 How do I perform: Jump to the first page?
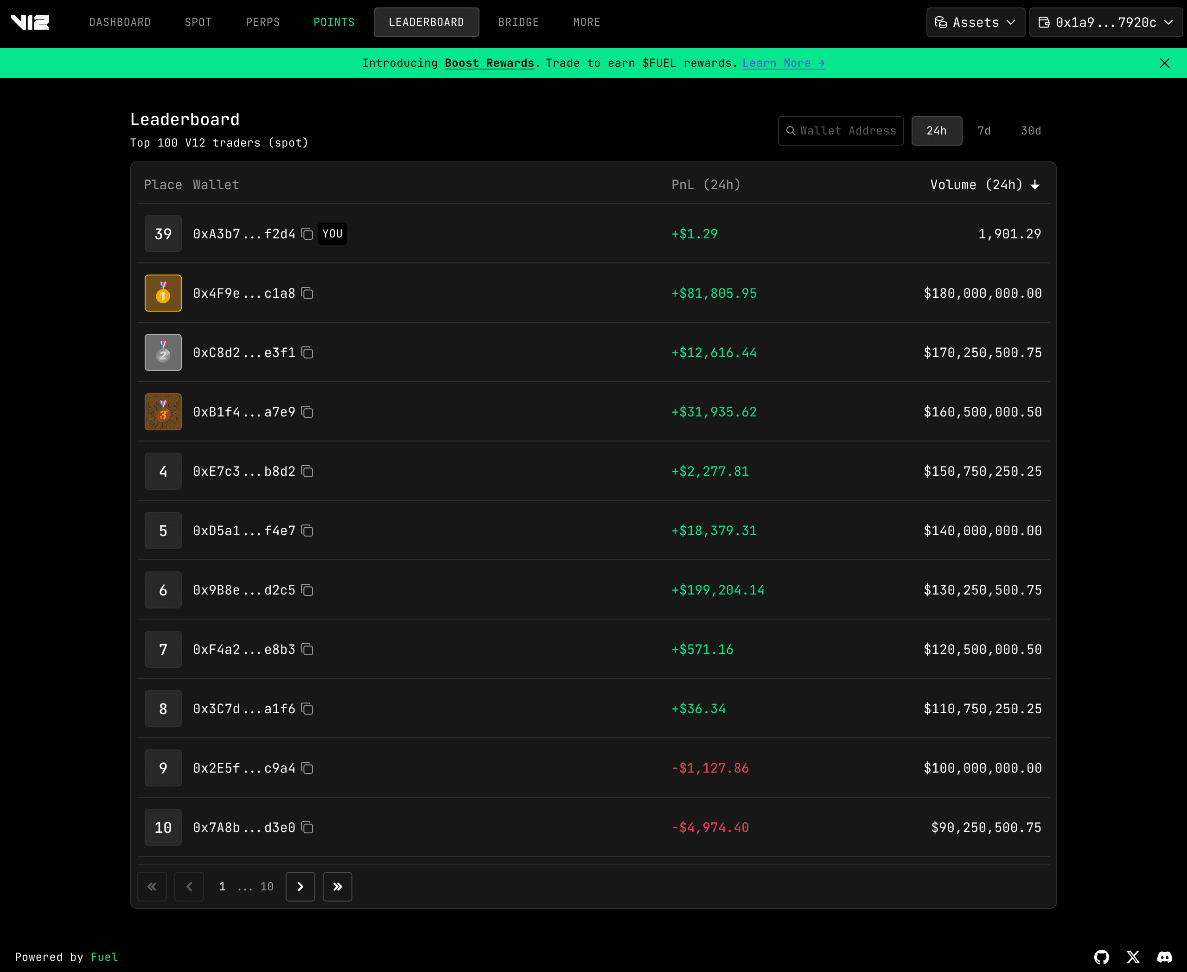(x=152, y=886)
